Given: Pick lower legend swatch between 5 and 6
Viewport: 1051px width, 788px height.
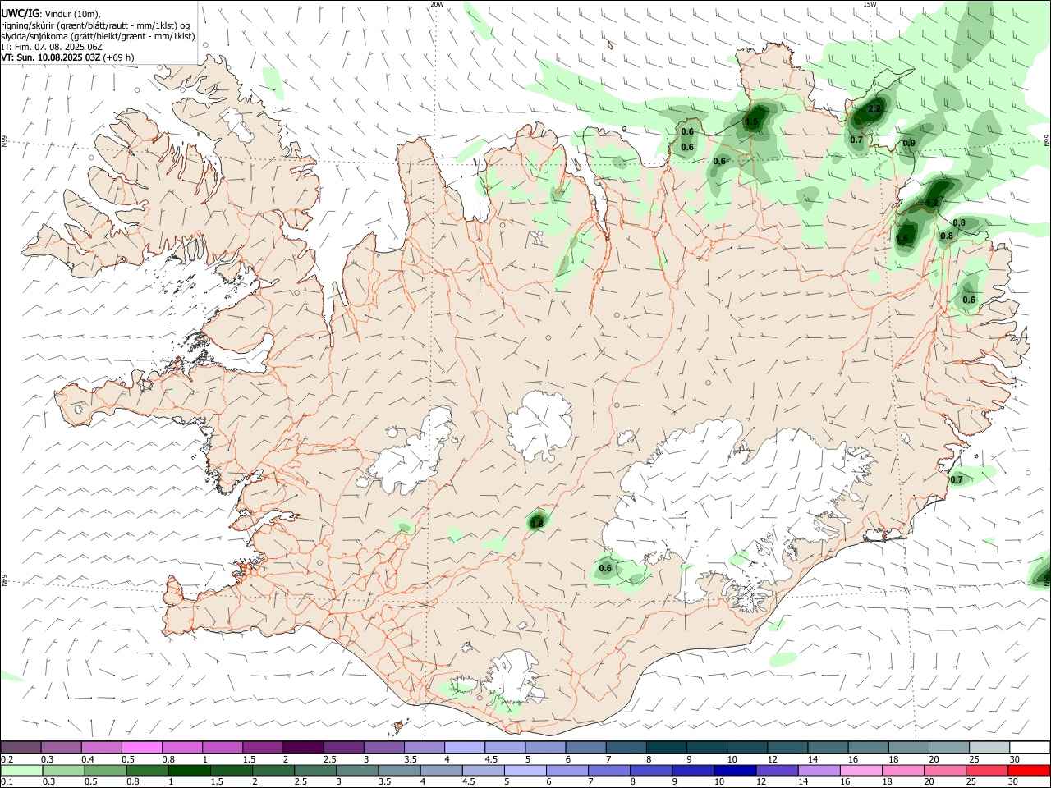Looking at the screenshot, I should tap(525, 771).
